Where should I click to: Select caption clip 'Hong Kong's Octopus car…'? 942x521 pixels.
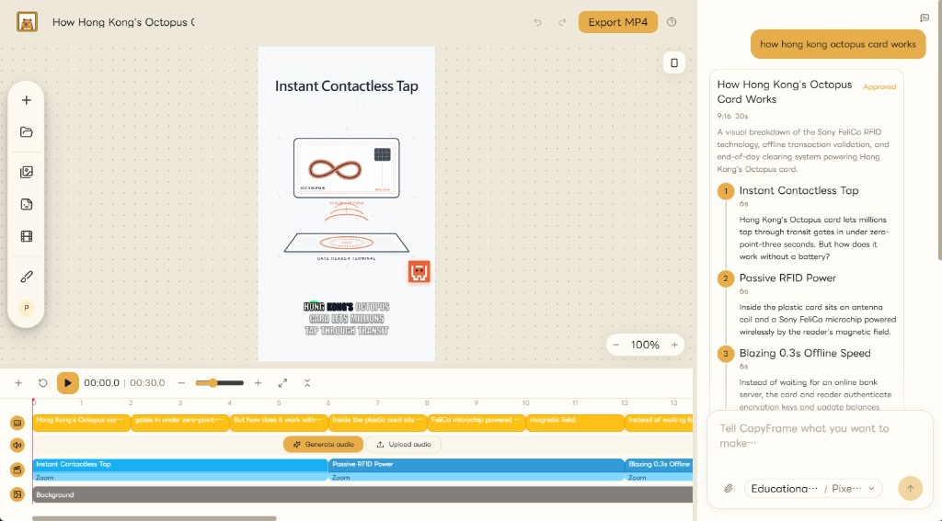click(x=82, y=423)
